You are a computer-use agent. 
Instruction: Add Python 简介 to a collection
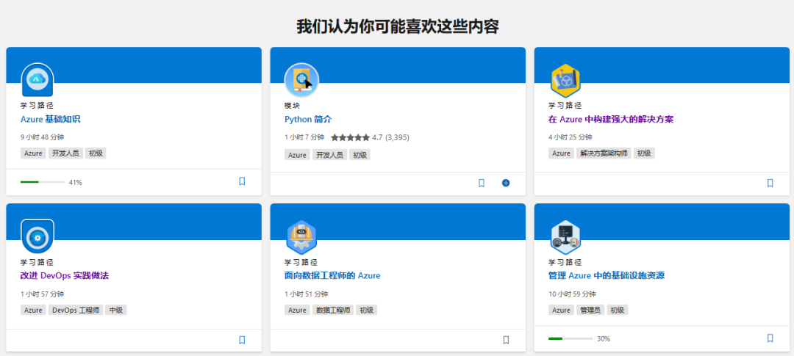(x=506, y=183)
